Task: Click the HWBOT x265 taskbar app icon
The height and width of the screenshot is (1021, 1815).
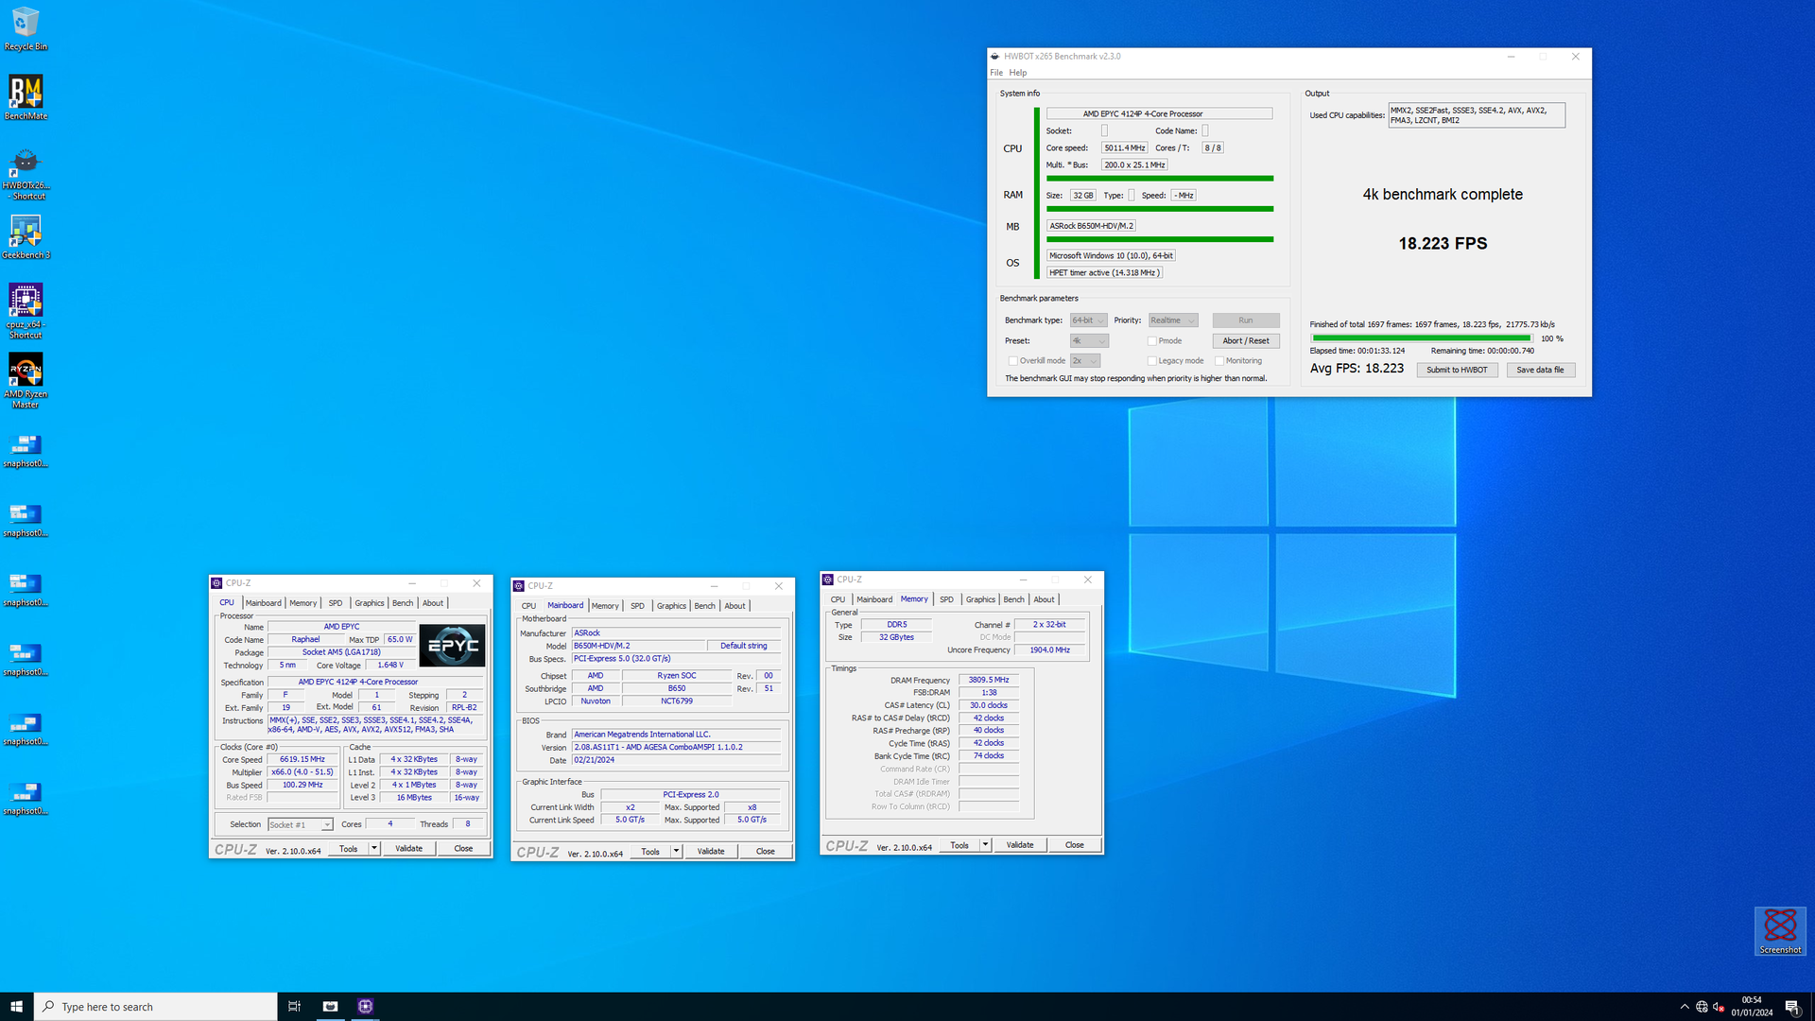Action: (330, 1007)
